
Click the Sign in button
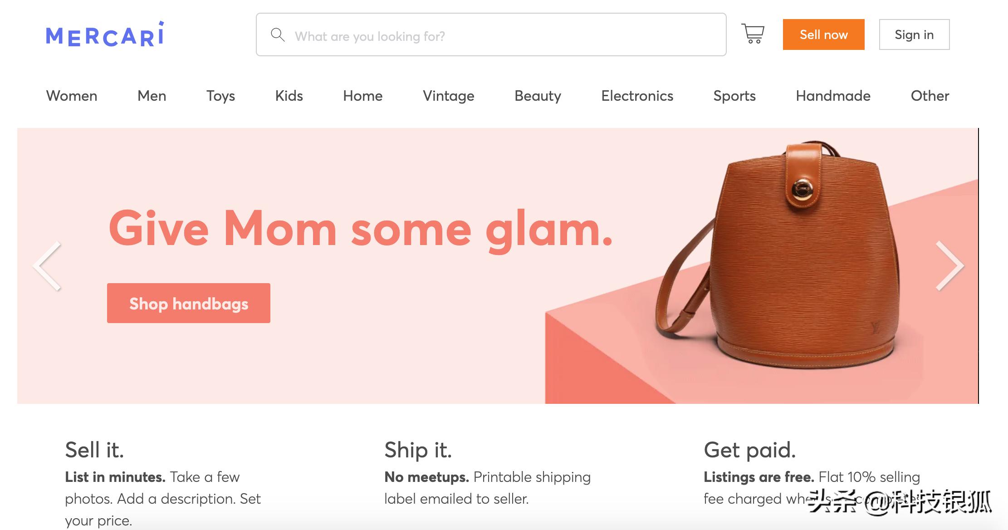pos(914,34)
